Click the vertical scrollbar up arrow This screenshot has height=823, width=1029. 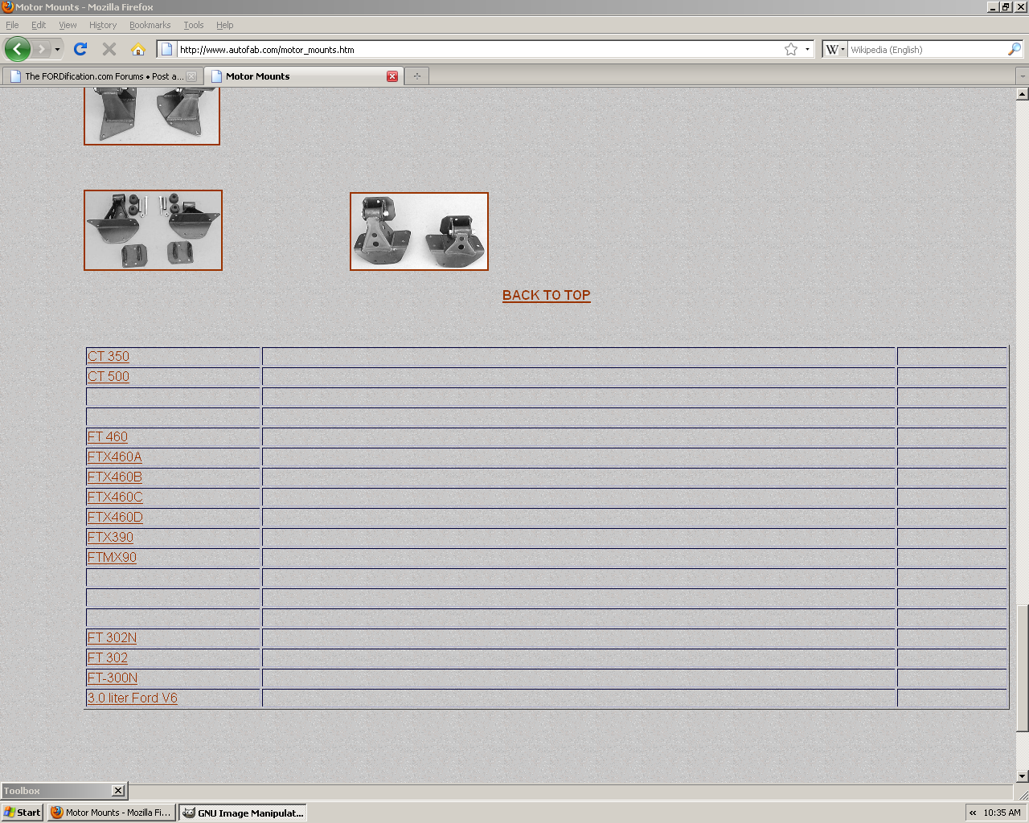[1023, 94]
